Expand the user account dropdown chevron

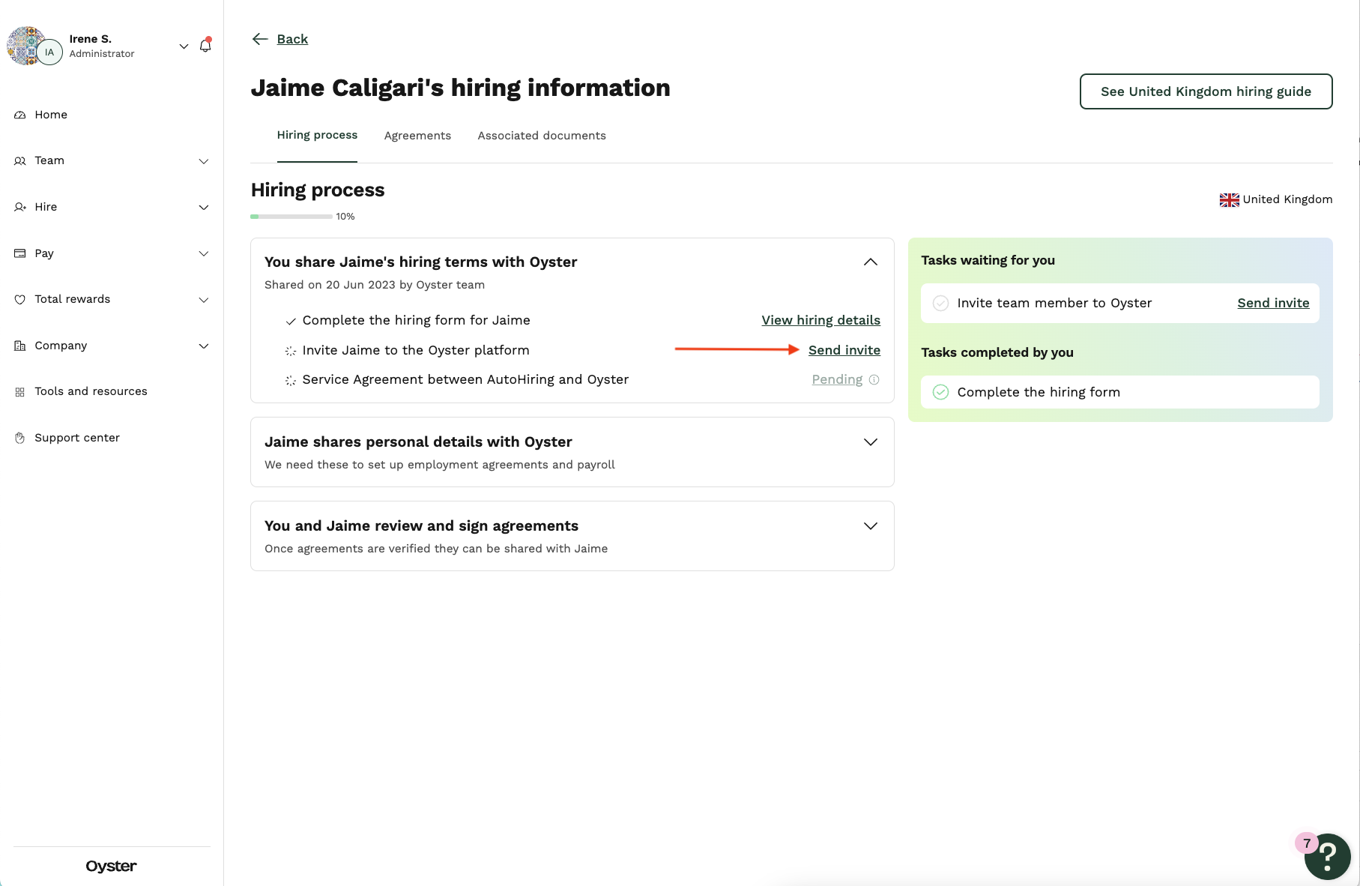tap(184, 46)
